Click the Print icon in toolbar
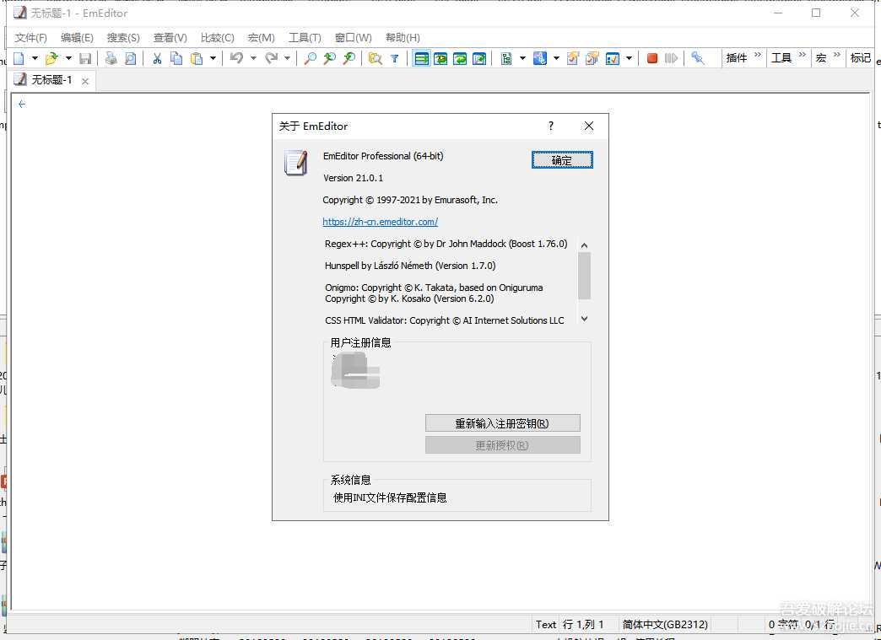Viewport: 881px width, 640px height. (111, 58)
